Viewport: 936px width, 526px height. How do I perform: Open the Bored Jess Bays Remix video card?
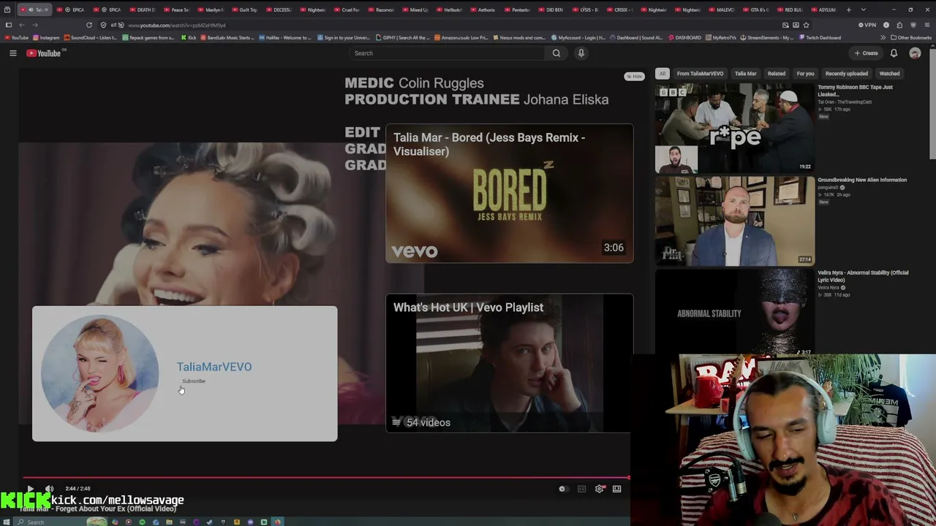(510, 194)
